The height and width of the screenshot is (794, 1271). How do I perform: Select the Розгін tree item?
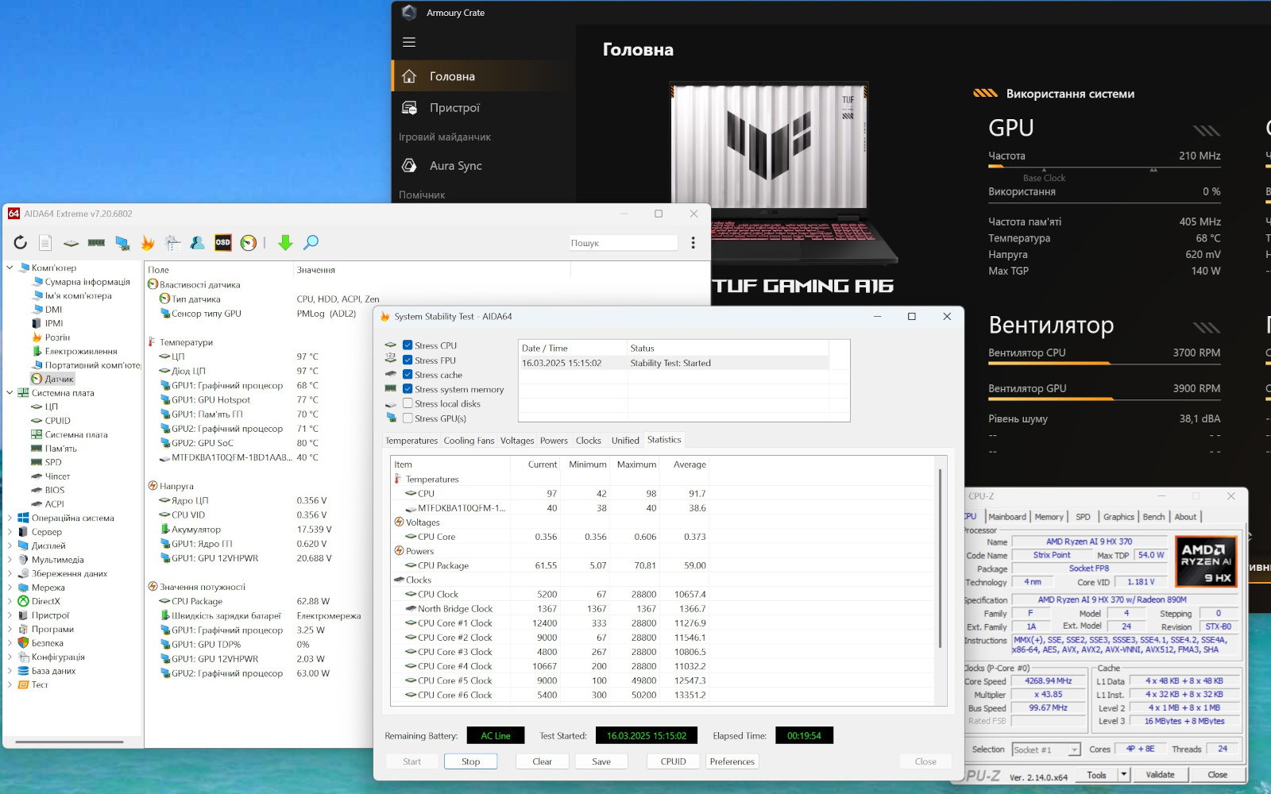click(57, 337)
